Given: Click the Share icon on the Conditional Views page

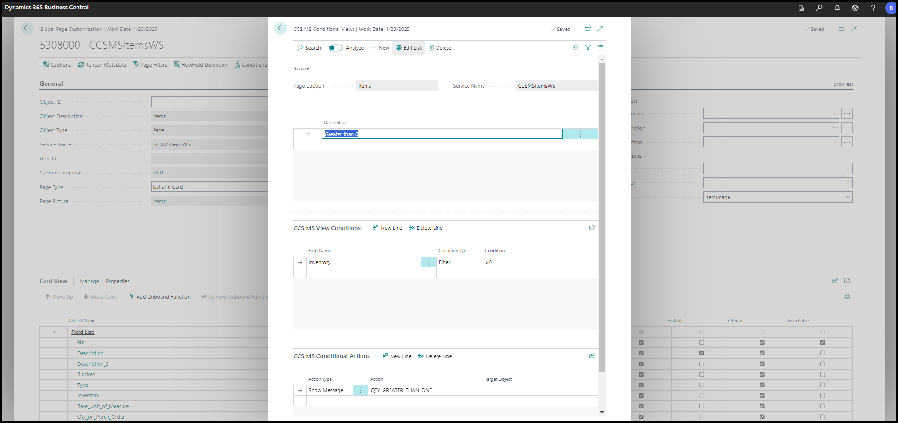Looking at the screenshot, I should click(576, 47).
